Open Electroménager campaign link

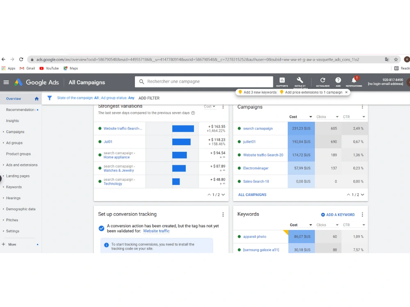point(256,168)
